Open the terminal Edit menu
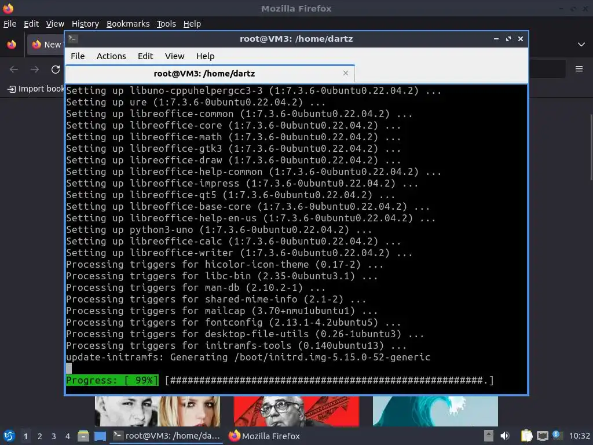This screenshot has height=445, width=593. (x=145, y=56)
